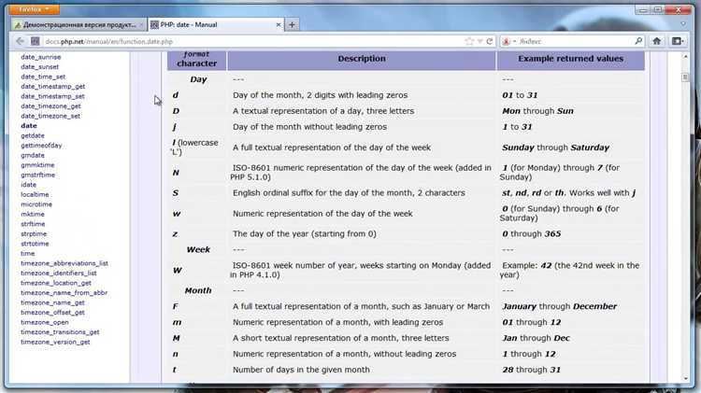Screen dimensions: 701x393
Task: Expand the address bar history dropdown arrow
Action: (x=479, y=41)
